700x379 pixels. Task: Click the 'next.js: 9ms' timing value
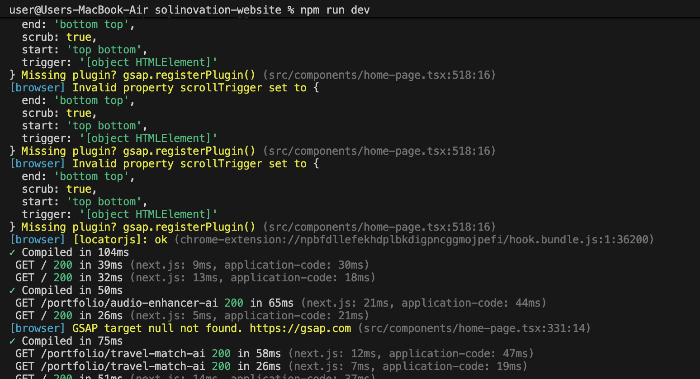click(x=174, y=265)
